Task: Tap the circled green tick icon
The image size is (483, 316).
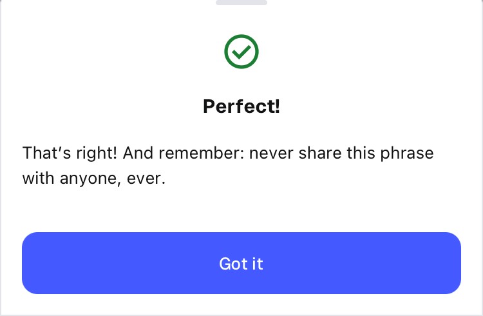Action: (x=241, y=52)
